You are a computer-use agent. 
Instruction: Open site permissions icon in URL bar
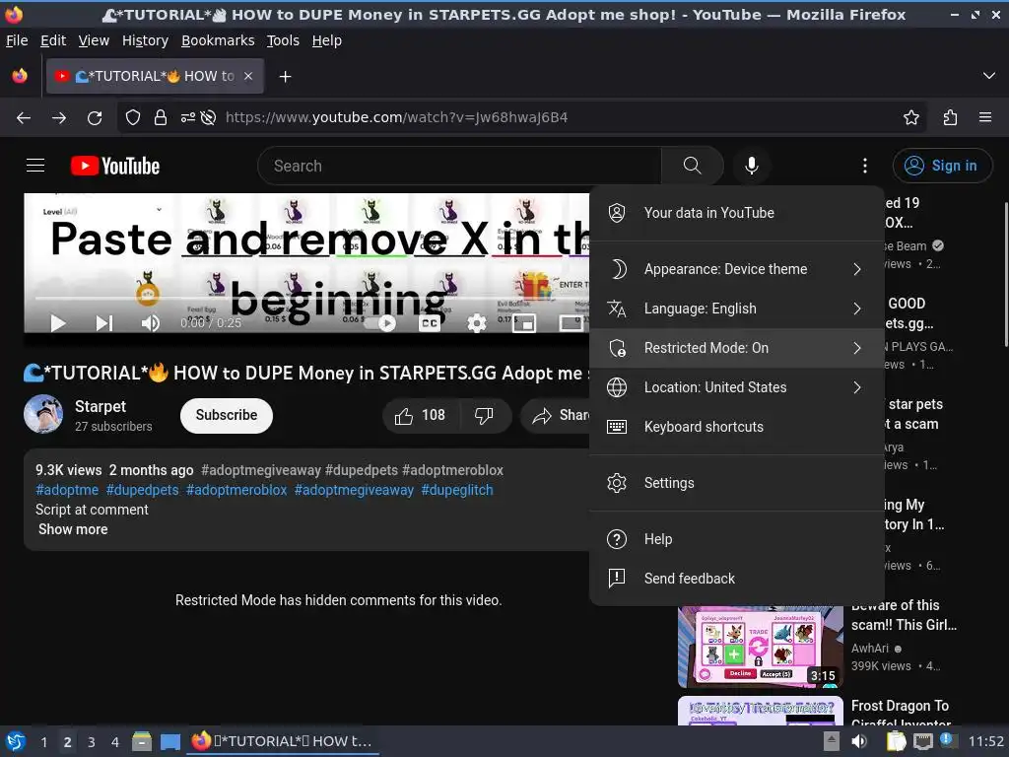[188, 117]
